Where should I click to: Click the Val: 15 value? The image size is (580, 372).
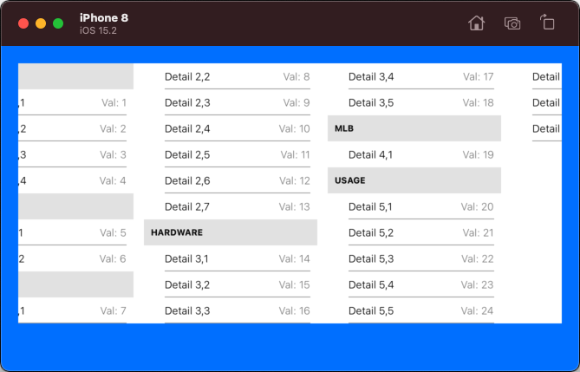click(x=295, y=284)
